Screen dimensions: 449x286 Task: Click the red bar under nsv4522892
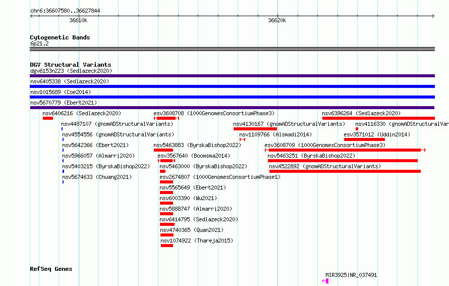click(x=345, y=171)
